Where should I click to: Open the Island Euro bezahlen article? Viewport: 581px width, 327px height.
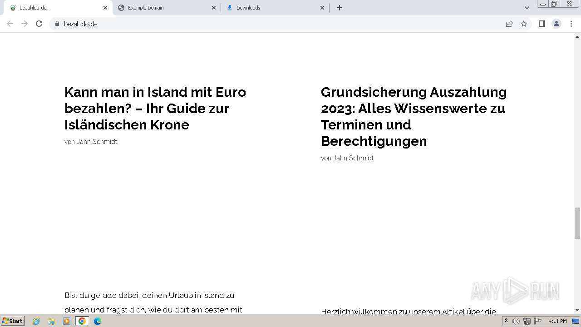(155, 108)
